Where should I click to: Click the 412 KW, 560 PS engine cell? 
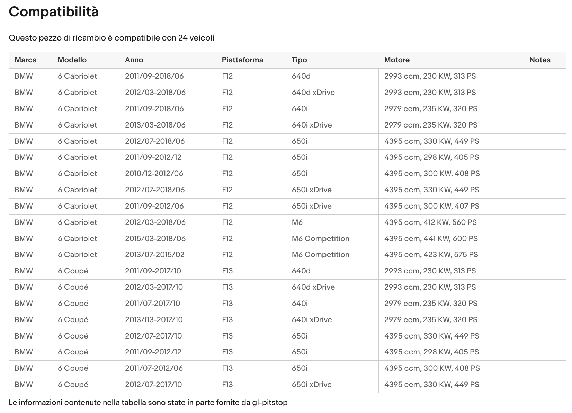[x=451, y=222]
